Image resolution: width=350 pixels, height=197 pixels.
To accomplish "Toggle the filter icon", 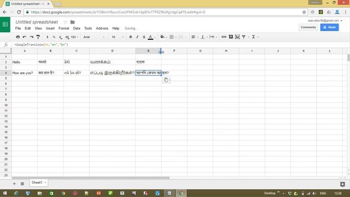I will pyautogui.click(x=244, y=37).
